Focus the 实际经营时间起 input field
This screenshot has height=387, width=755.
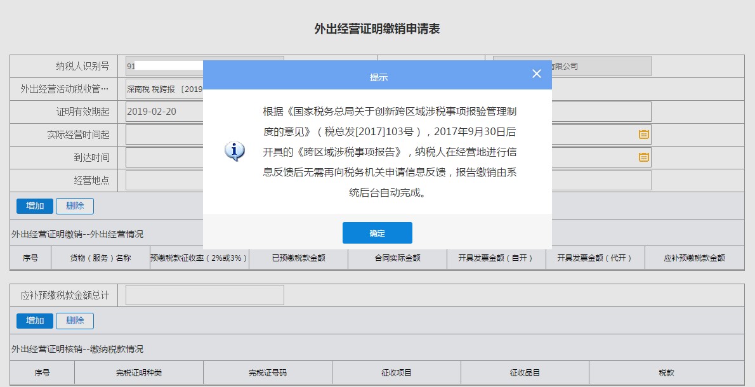click(x=164, y=134)
